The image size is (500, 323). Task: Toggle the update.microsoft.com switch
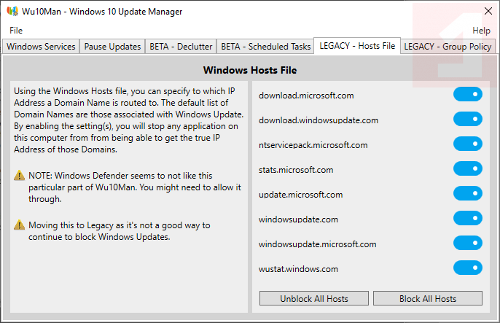(468, 194)
